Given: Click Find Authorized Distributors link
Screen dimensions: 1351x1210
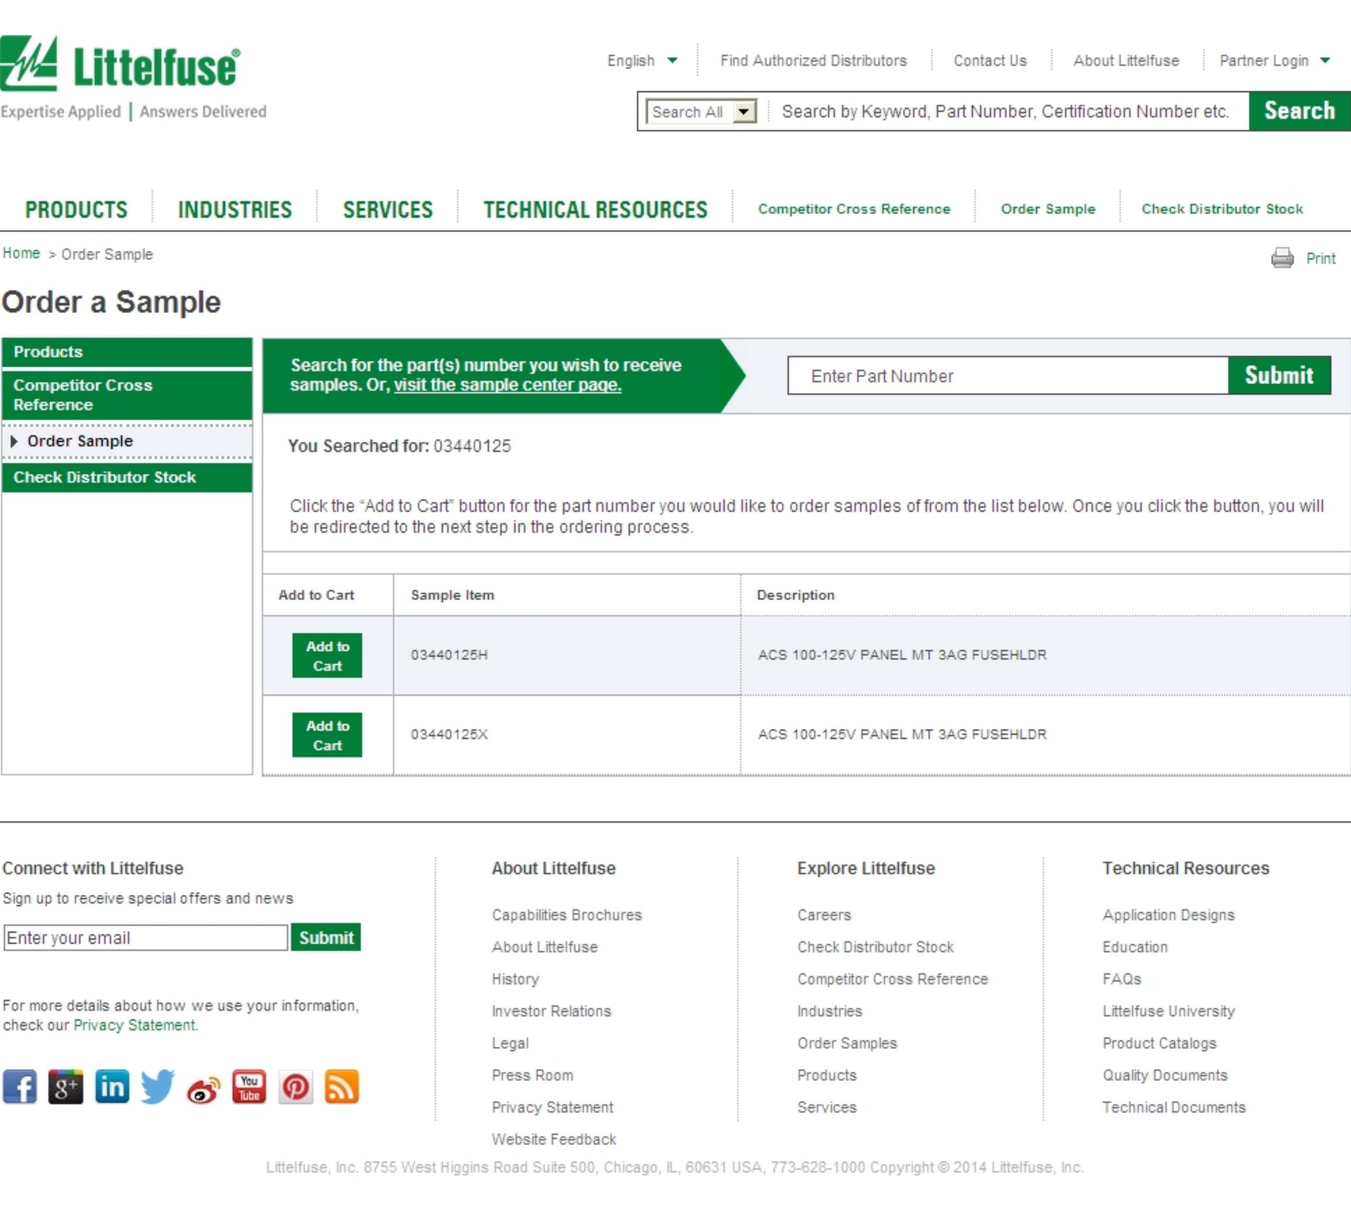Looking at the screenshot, I should [x=813, y=61].
